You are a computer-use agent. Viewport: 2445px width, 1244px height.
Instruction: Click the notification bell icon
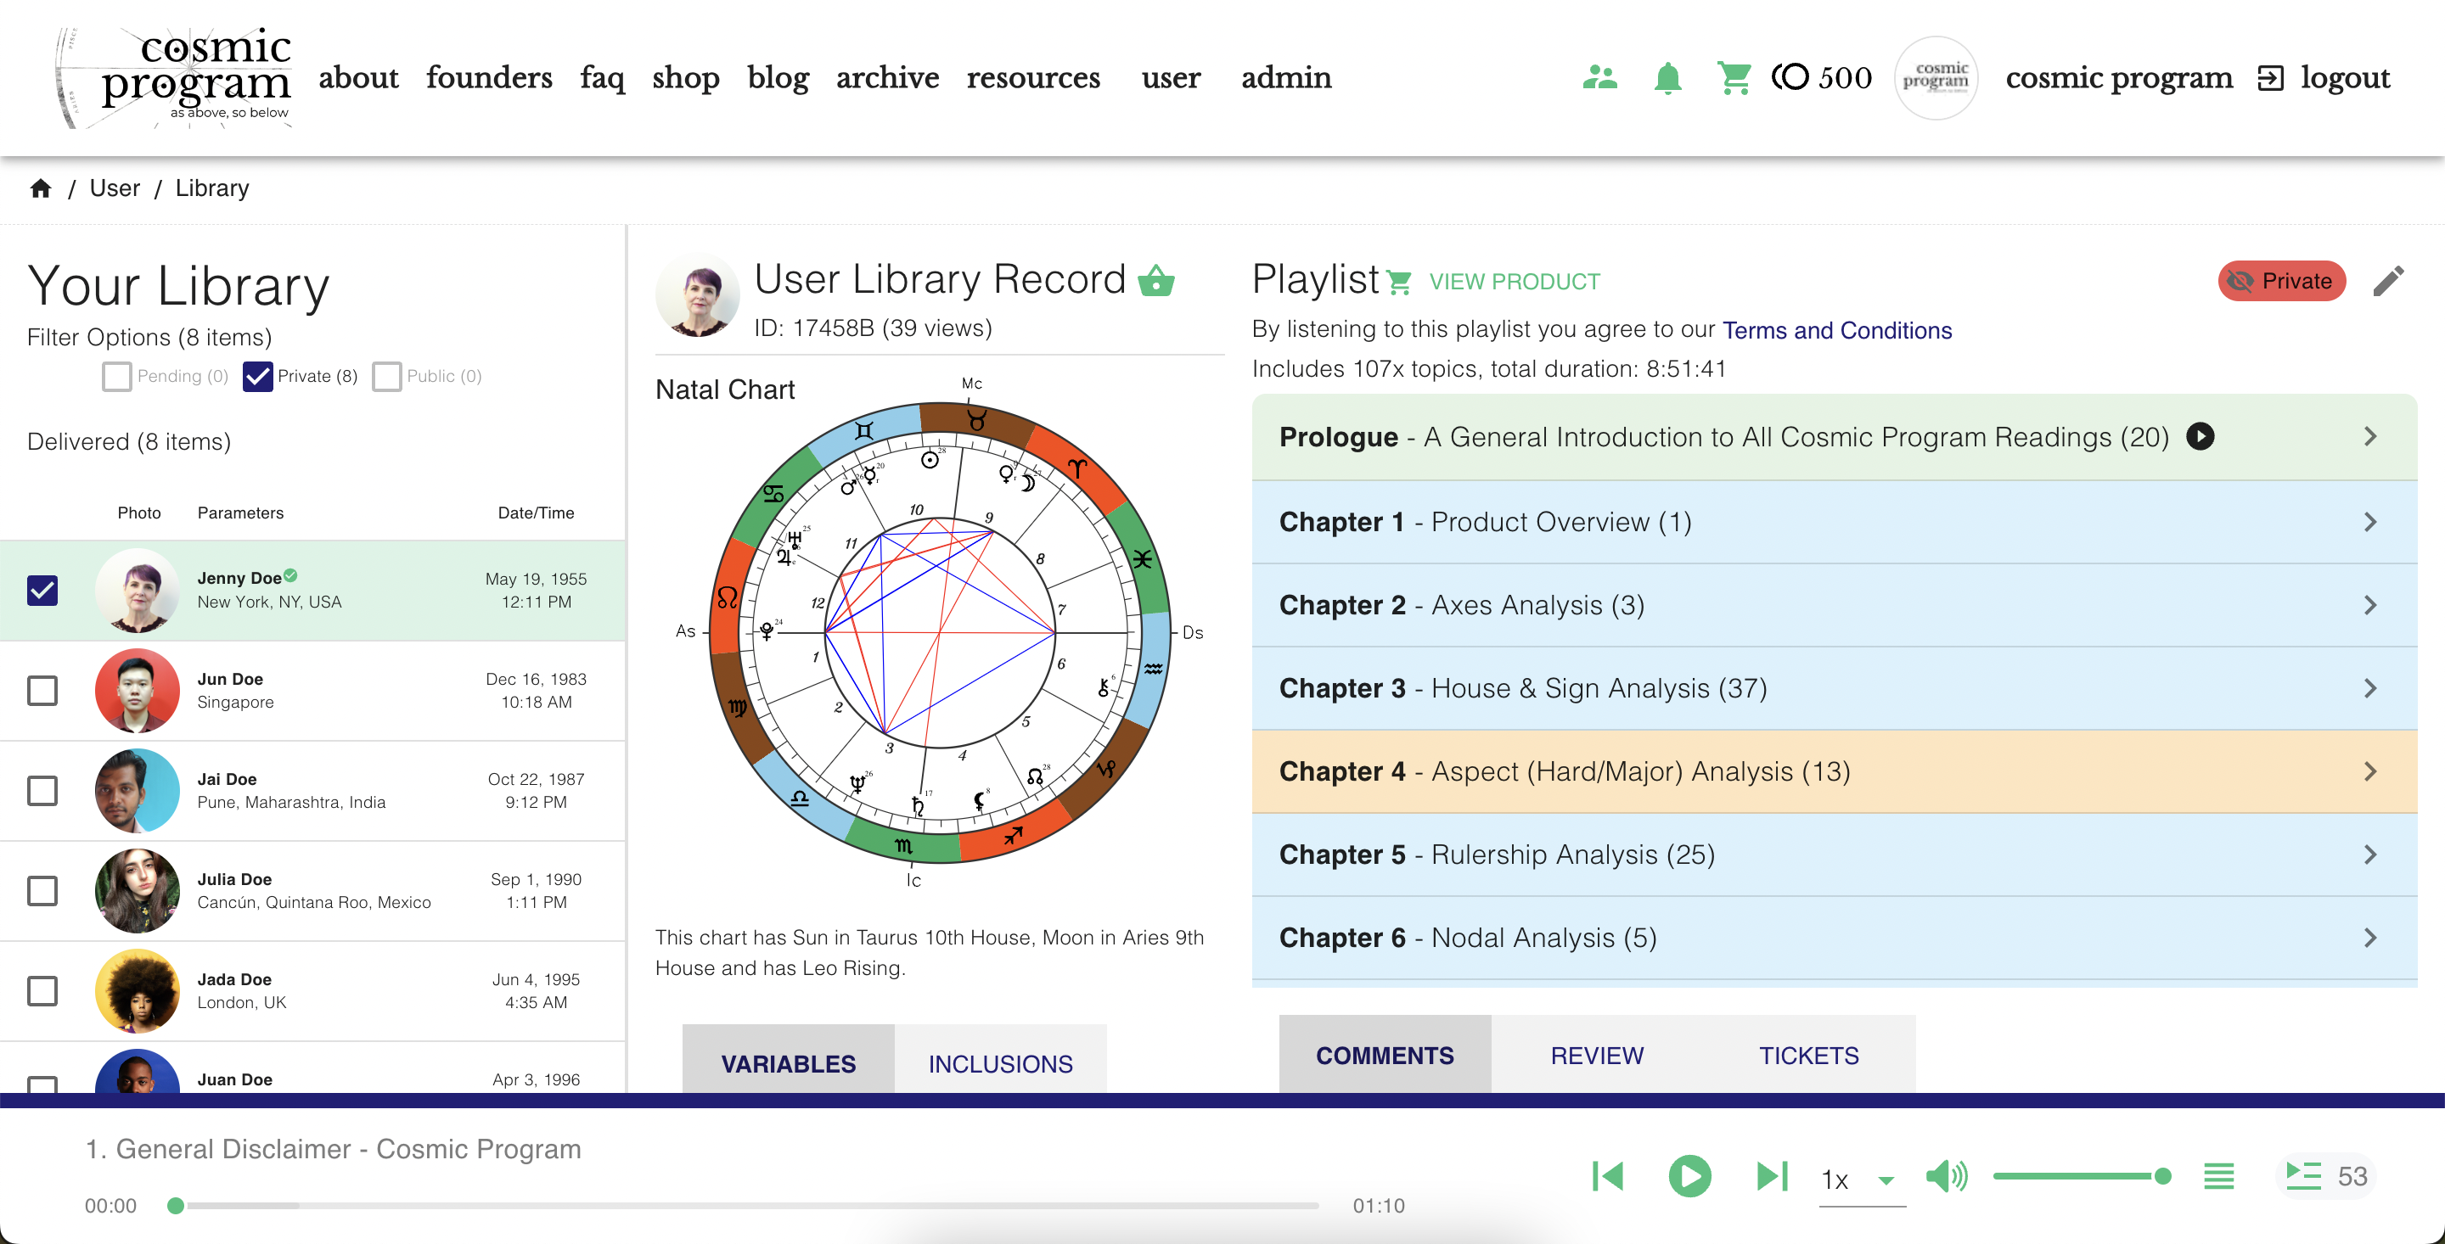click(x=1667, y=78)
